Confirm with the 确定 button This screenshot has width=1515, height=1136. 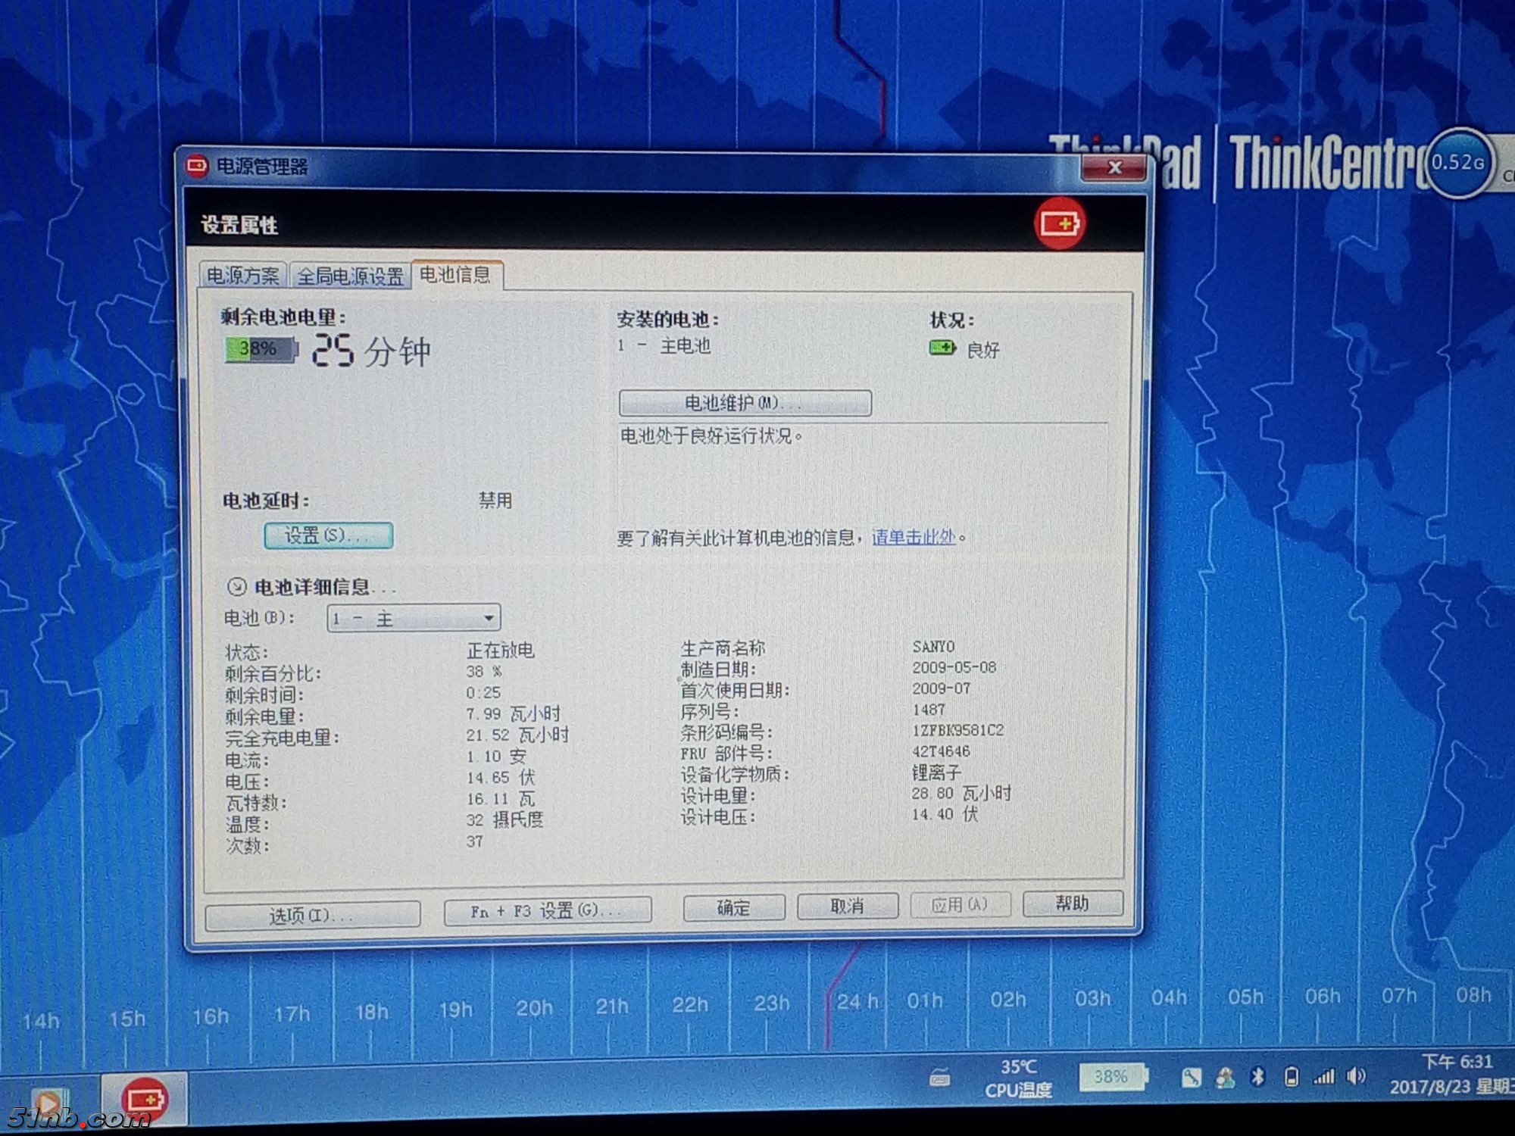coord(733,907)
